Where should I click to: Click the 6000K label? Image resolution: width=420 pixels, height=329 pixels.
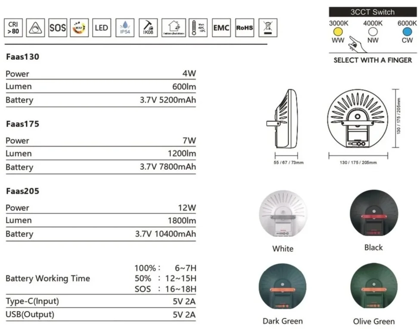[x=407, y=23]
